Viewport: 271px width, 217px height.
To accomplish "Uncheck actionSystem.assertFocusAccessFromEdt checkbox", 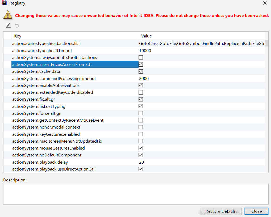I will pyautogui.click(x=141, y=64).
